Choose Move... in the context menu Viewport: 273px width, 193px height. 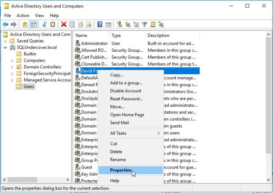pyautogui.click(x=131, y=107)
